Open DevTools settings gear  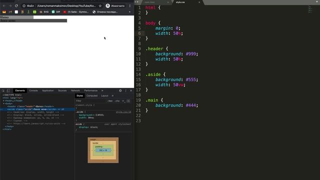point(120,90)
